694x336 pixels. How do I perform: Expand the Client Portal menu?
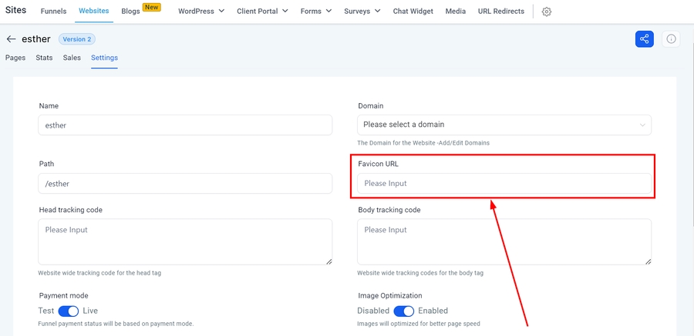pyautogui.click(x=262, y=12)
